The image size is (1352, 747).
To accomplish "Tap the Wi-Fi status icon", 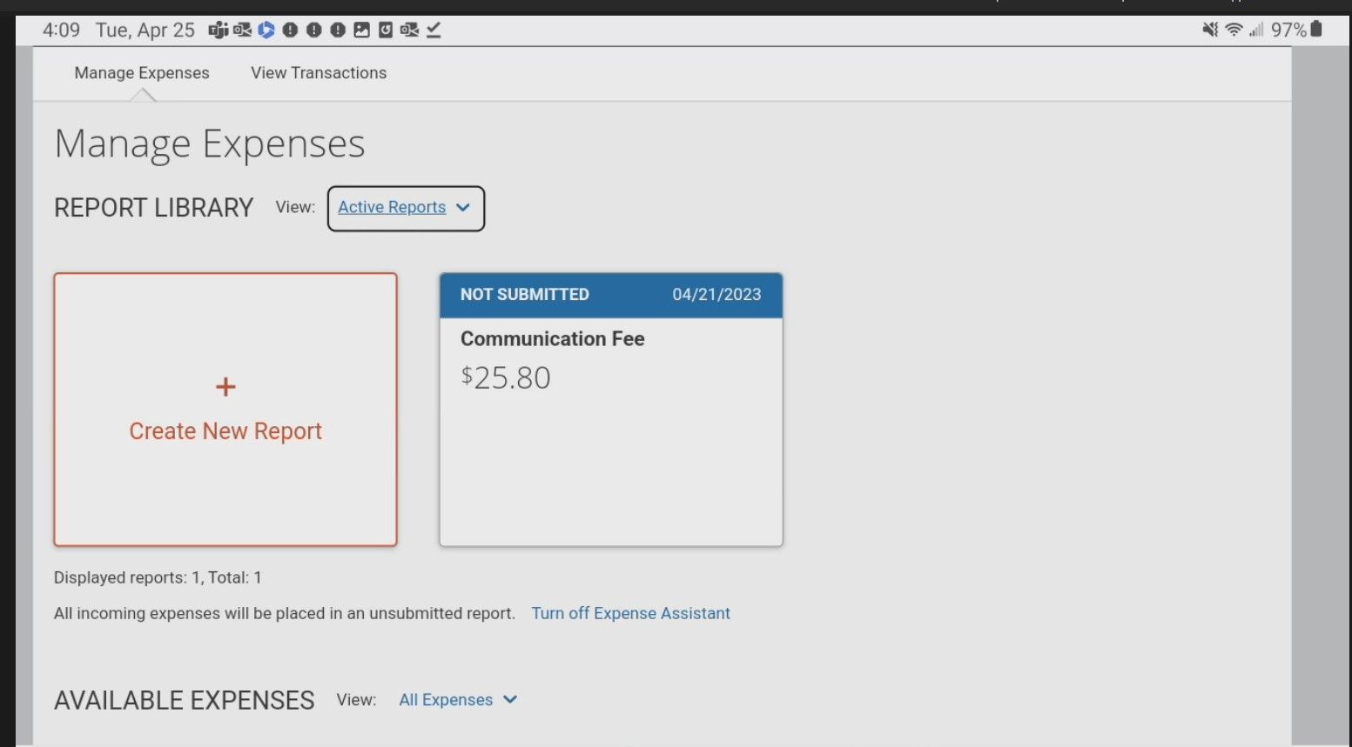I will point(1234,30).
